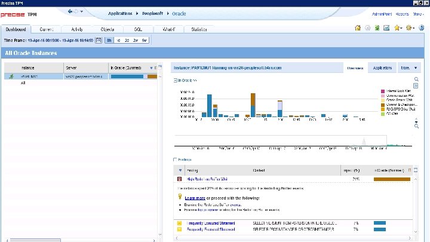Click the green export document icon
The width and height of the screenshot is (430, 242).
(x=377, y=28)
